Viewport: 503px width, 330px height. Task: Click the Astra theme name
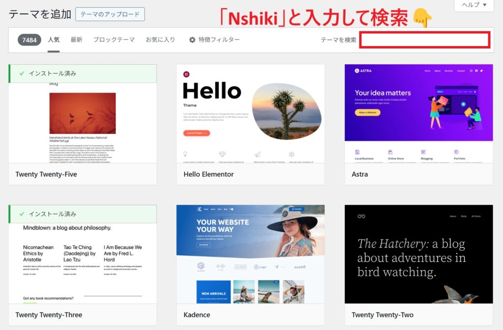pyautogui.click(x=360, y=174)
